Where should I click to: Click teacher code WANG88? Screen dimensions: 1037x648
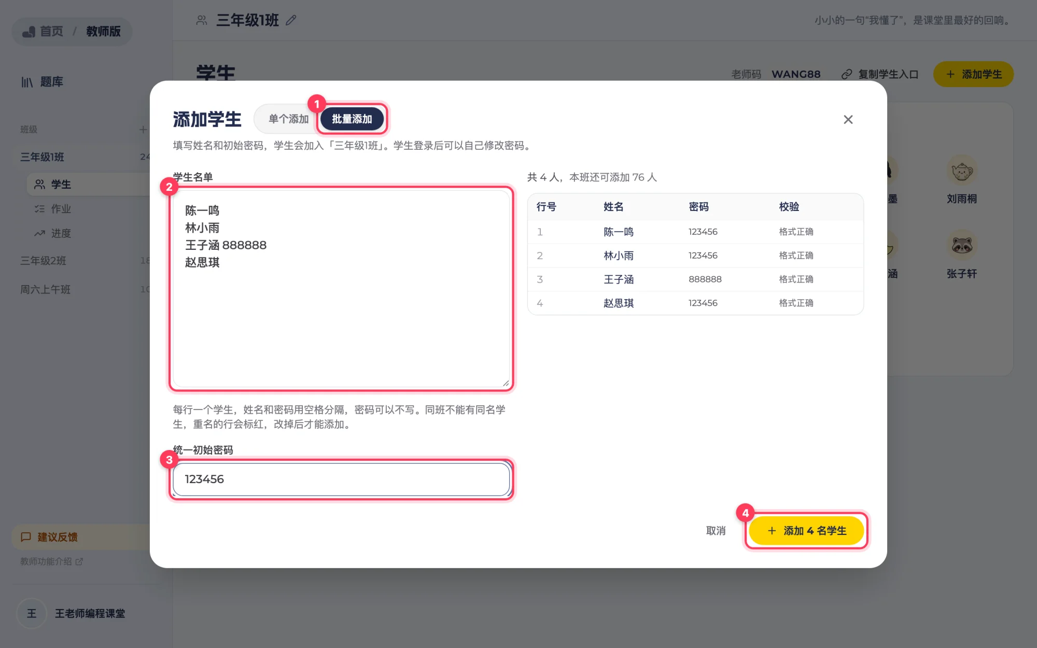coord(796,74)
